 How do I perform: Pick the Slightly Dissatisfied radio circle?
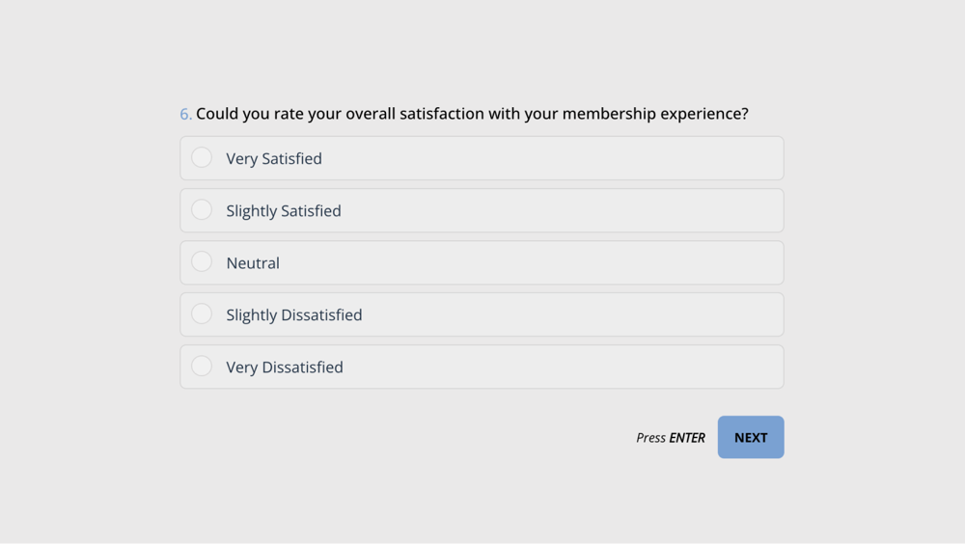[x=202, y=313]
